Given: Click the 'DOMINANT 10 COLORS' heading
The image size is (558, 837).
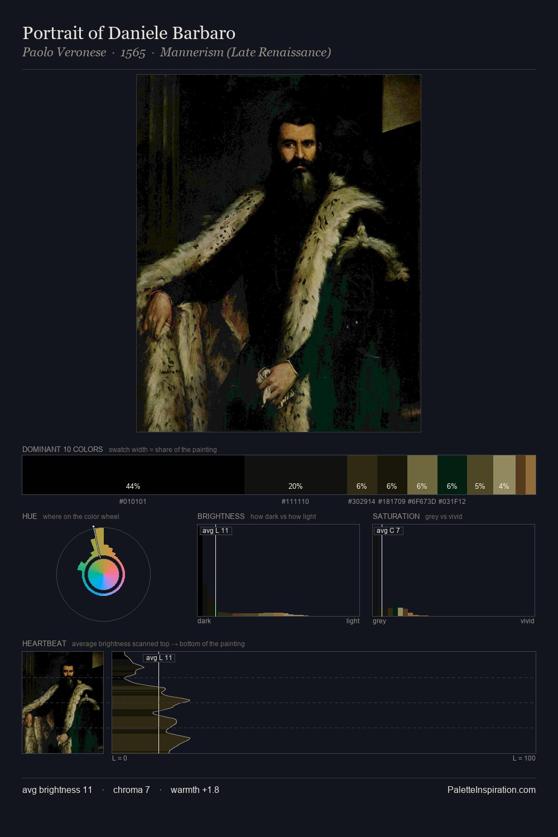Looking at the screenshot, I should pyautogui.click(x=62, y=449).
